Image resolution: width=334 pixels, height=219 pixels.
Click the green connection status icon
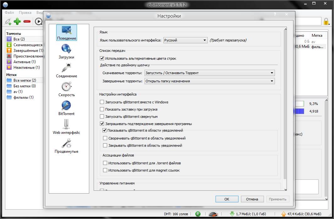pos(198,214)
